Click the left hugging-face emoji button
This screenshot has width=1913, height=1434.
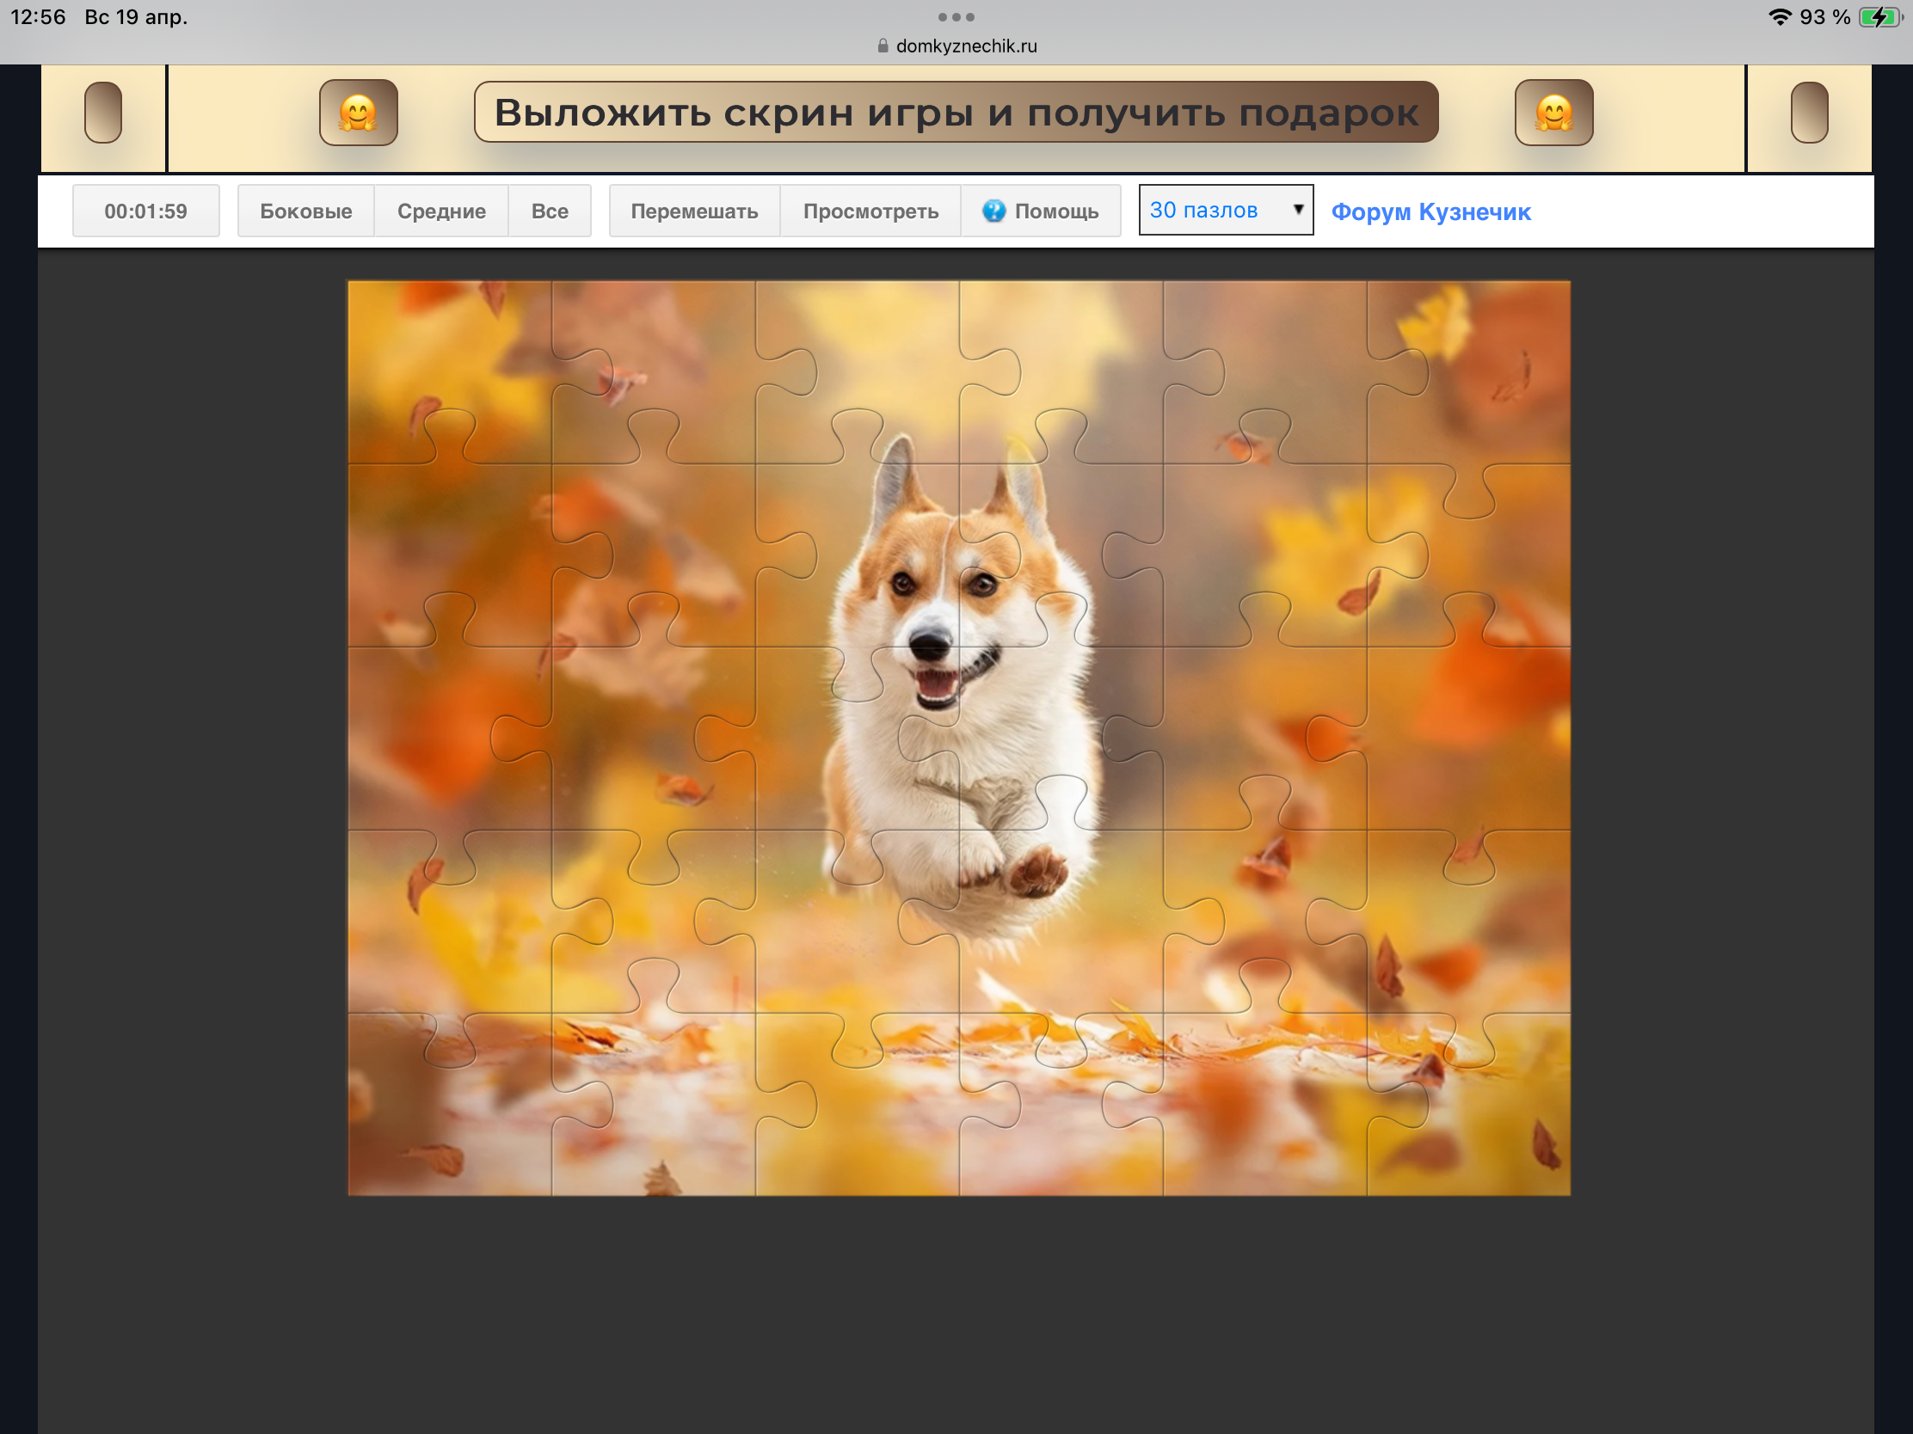click(x=358, y=113)
